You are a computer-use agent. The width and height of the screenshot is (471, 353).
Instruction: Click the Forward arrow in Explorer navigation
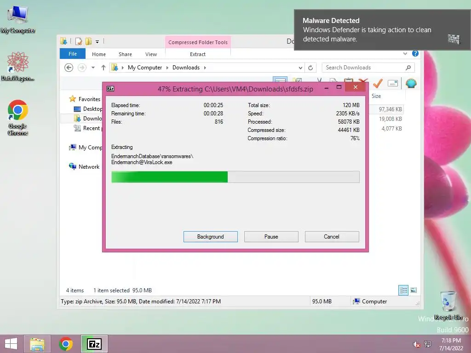coord(82,68)
